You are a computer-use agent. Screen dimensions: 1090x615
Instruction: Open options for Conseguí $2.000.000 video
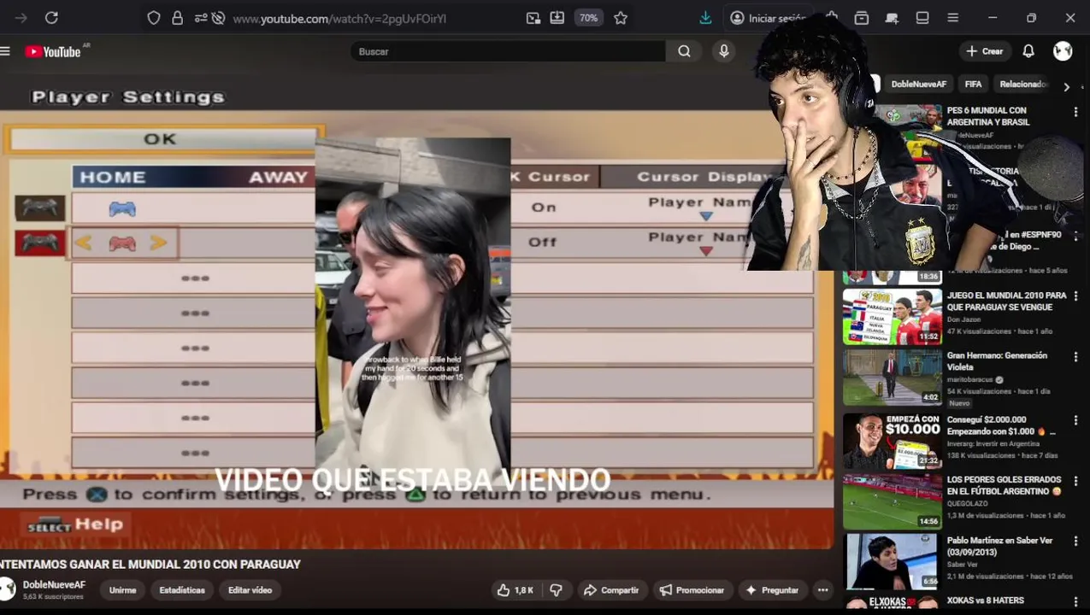1075,421
